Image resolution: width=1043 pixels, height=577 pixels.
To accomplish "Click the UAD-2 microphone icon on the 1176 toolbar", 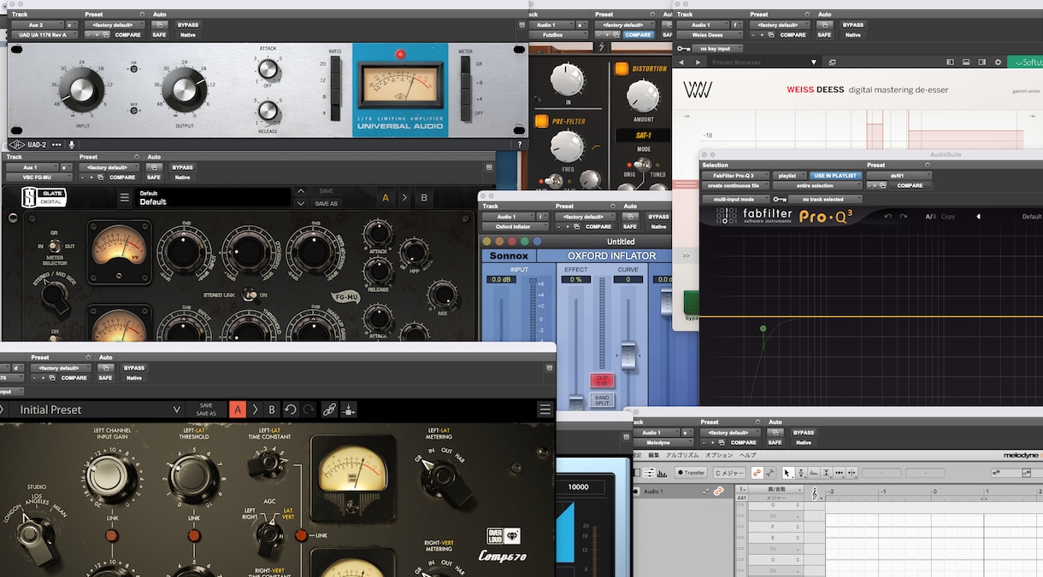I will (72, 145).
